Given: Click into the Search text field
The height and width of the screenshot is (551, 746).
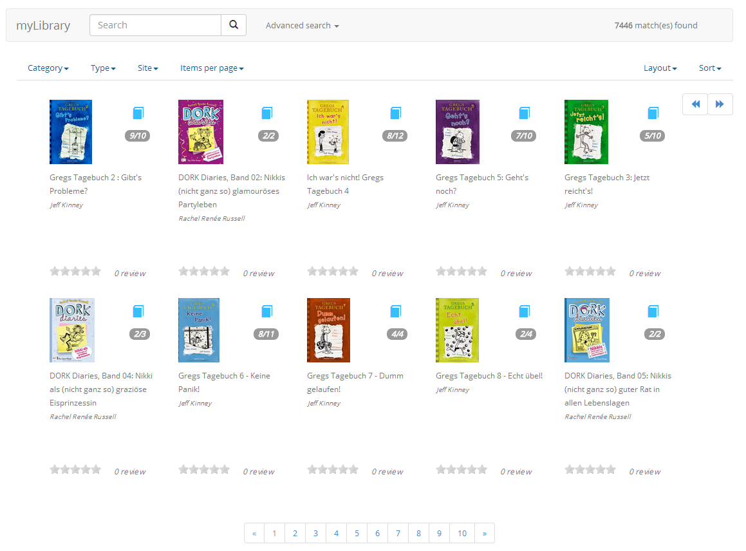Looking at the screenshot, I should point(155,25).
